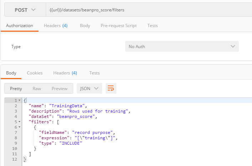Click the "fieldName" key on line 7
Viewport: 252px width, 166px height.
coord(53,133)
